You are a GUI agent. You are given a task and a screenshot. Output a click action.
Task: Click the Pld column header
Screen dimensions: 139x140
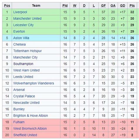click(x=65, y=6)
